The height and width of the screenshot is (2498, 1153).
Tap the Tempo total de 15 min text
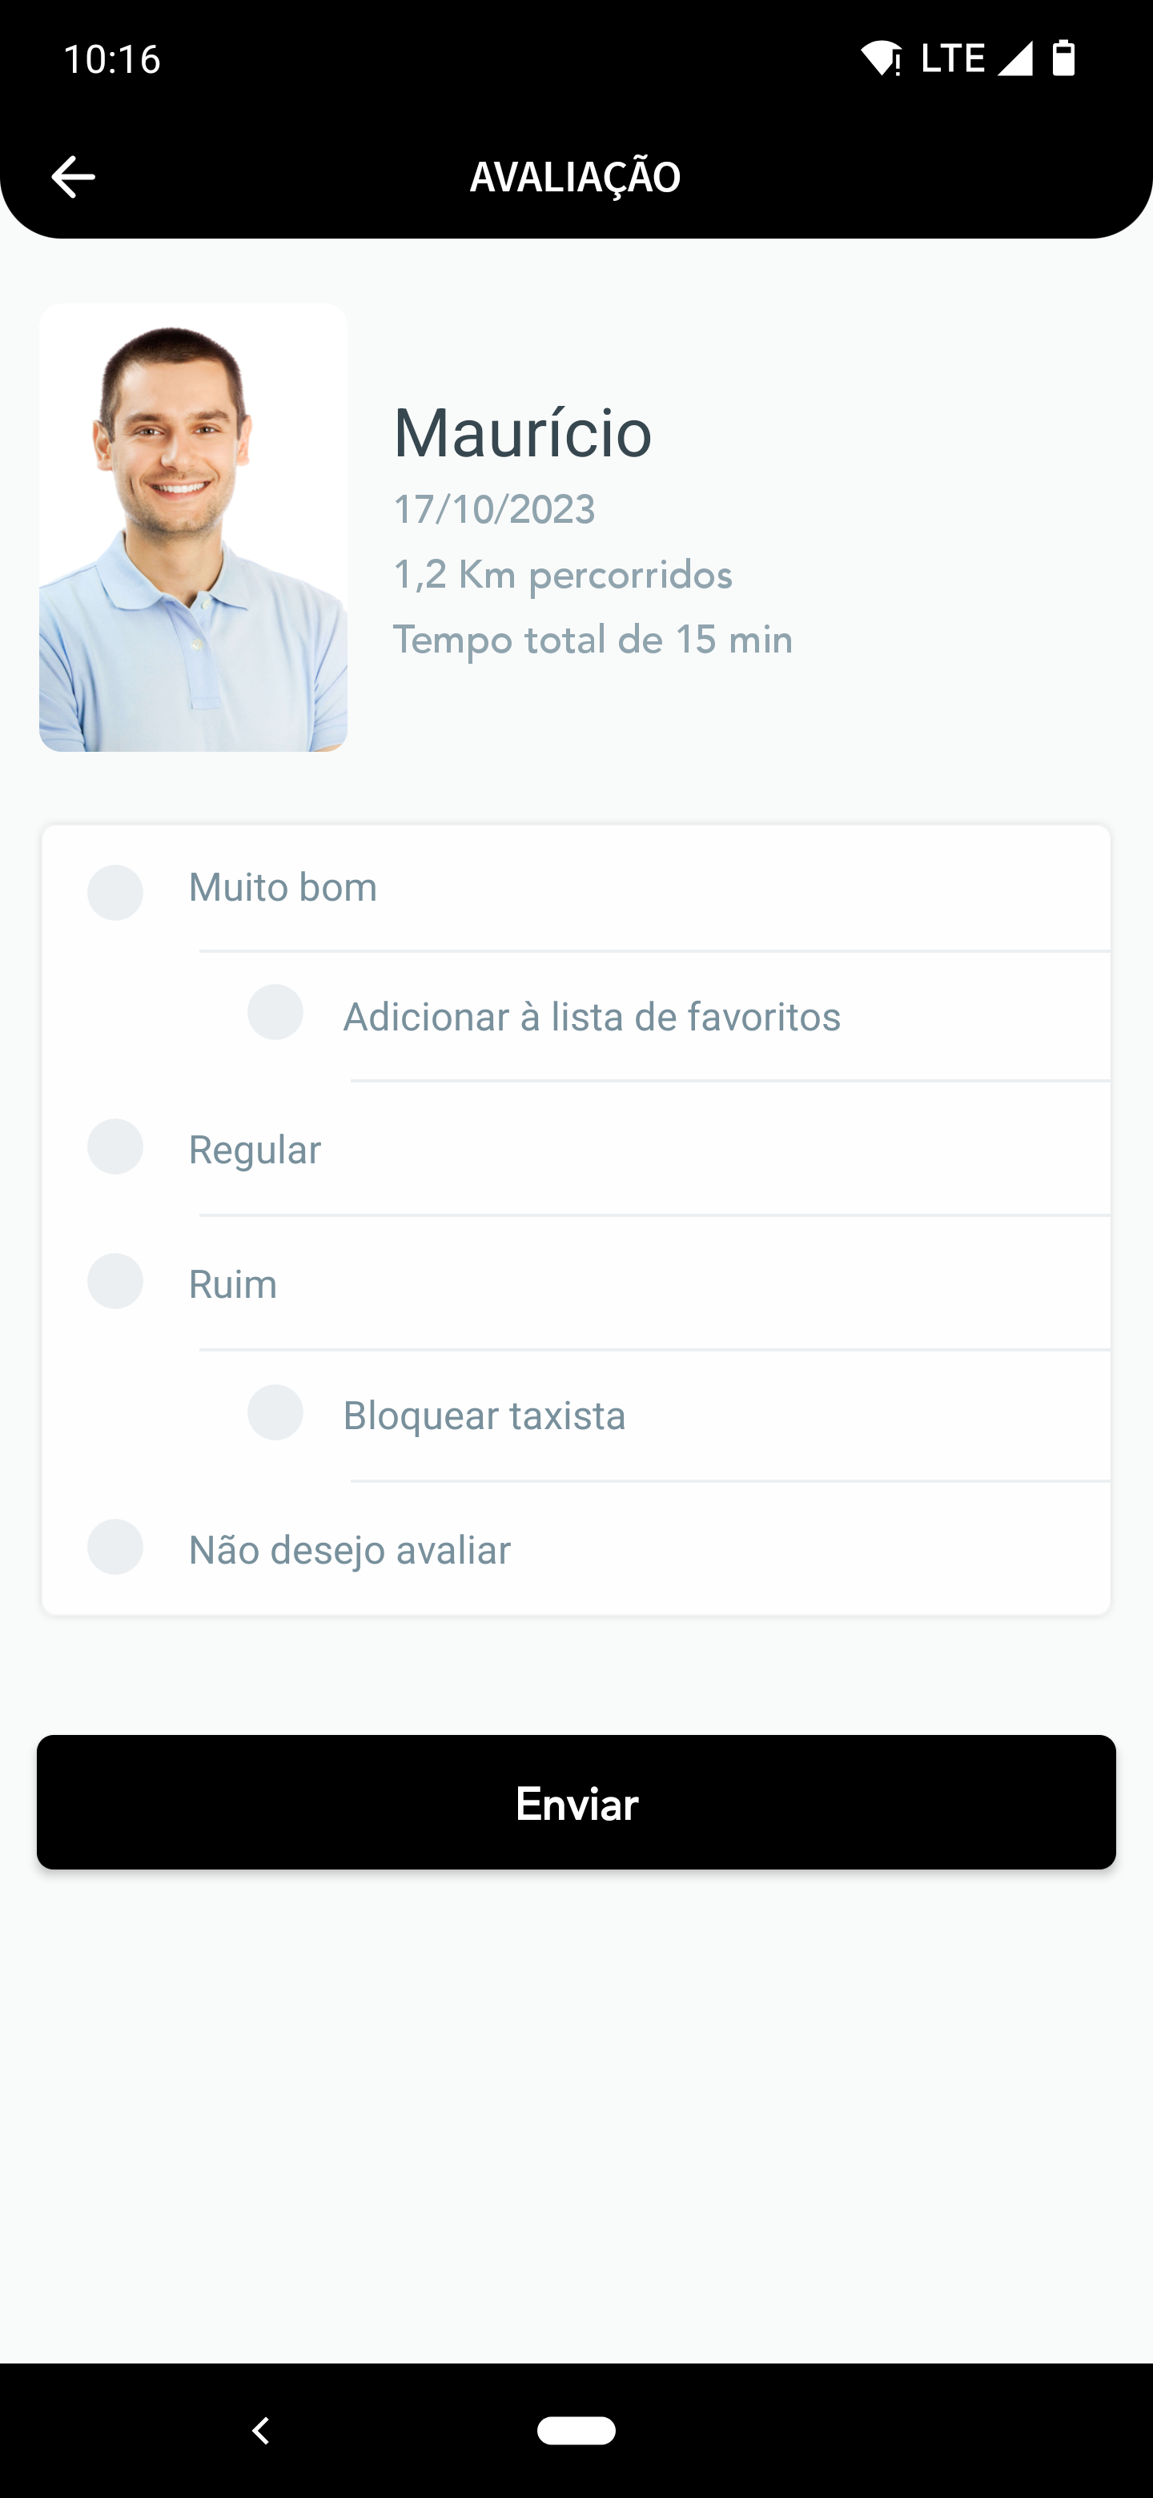(x=593, y=640)
